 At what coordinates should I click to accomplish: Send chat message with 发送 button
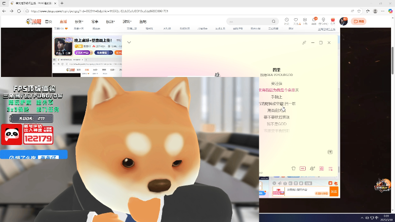[x=334, y=191]
